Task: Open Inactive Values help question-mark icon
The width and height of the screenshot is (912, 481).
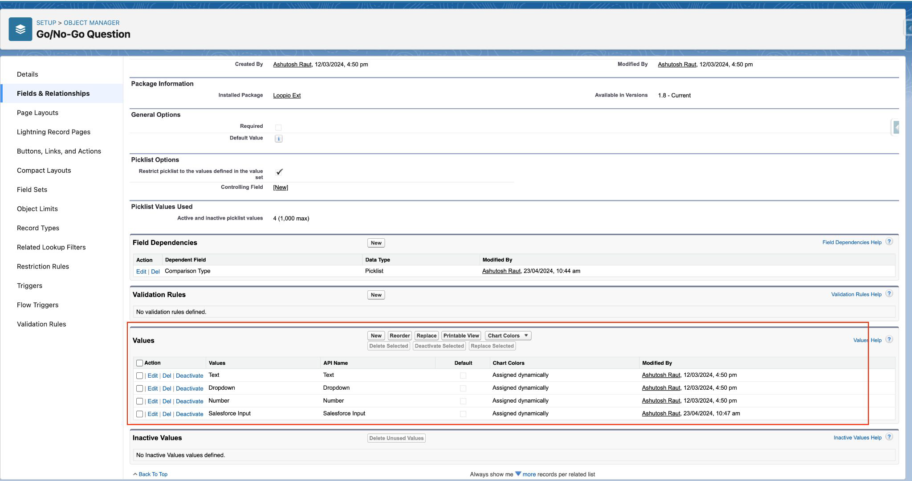Action: pyautogui.click(x=889, y=437)
